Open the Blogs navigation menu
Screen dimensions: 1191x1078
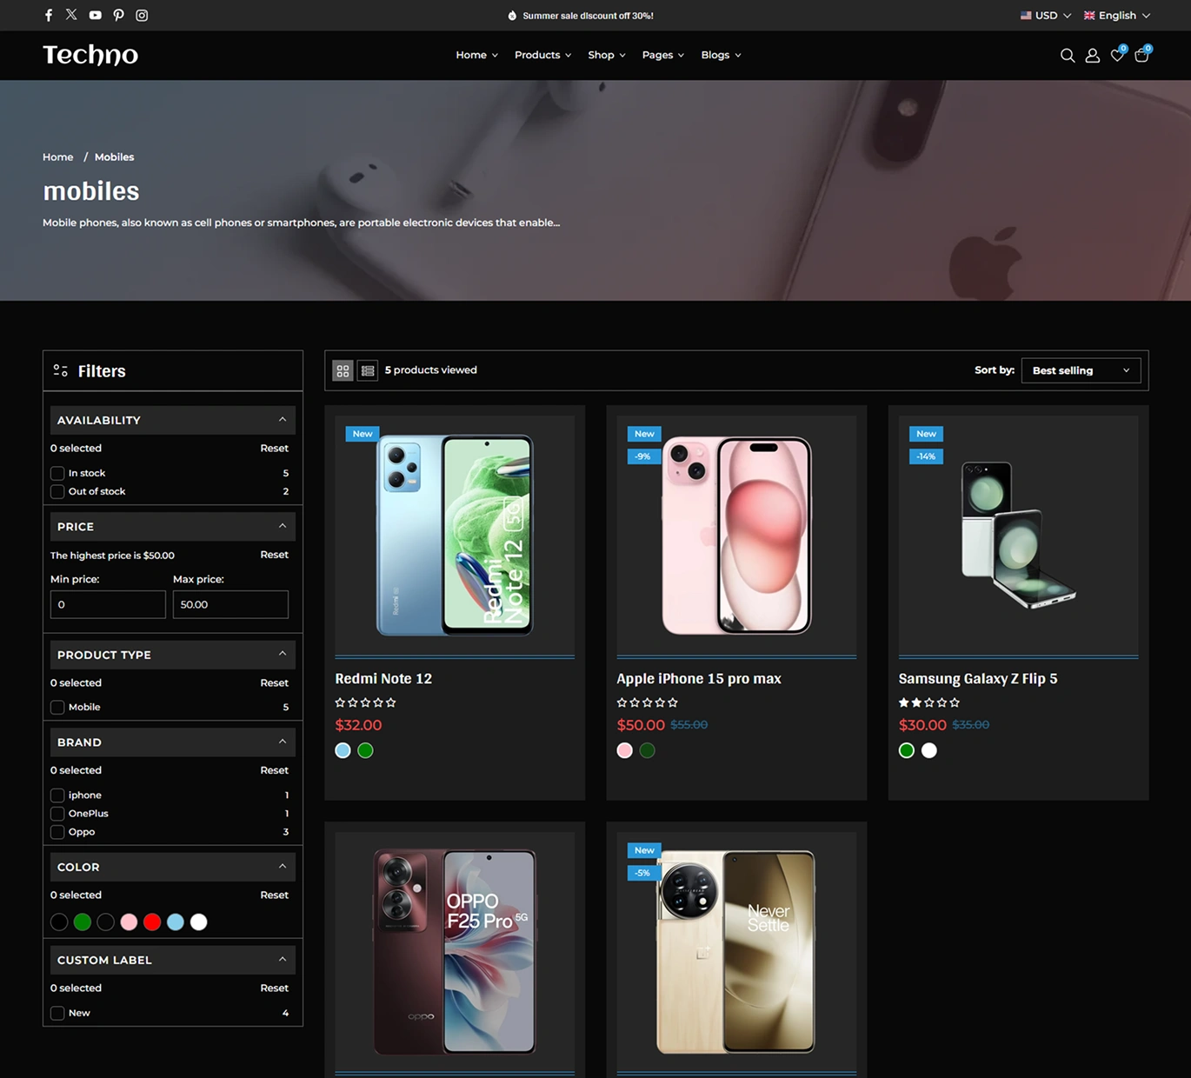[721, 55]
